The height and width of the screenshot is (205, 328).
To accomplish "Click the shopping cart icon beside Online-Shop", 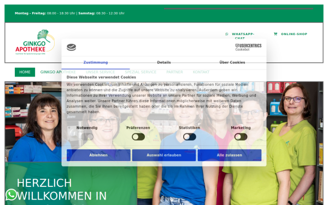I will (x=276, y=34).
